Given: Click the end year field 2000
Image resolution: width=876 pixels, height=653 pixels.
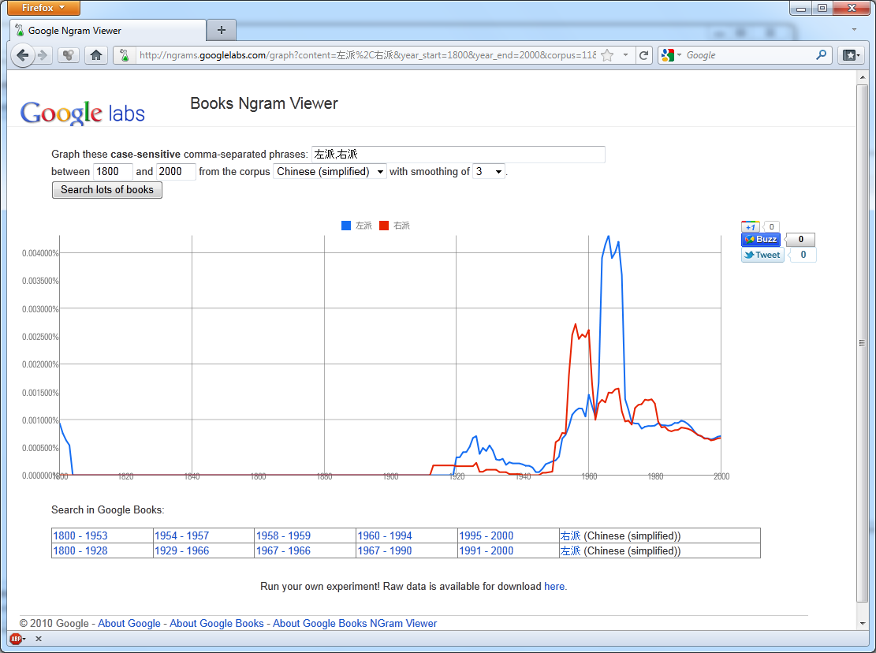Looking at the screenshot, I should point(176,171).
